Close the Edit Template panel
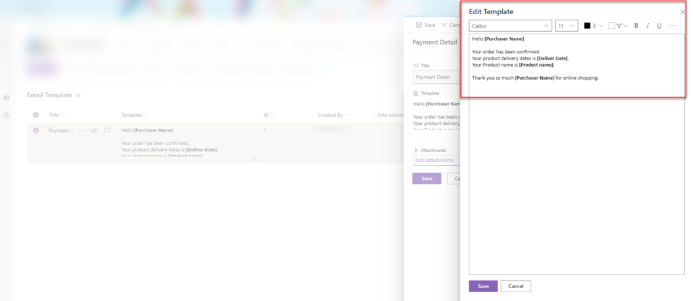This screenshot has width=693, height=301. pyautogui.click(x=682, y=12)
